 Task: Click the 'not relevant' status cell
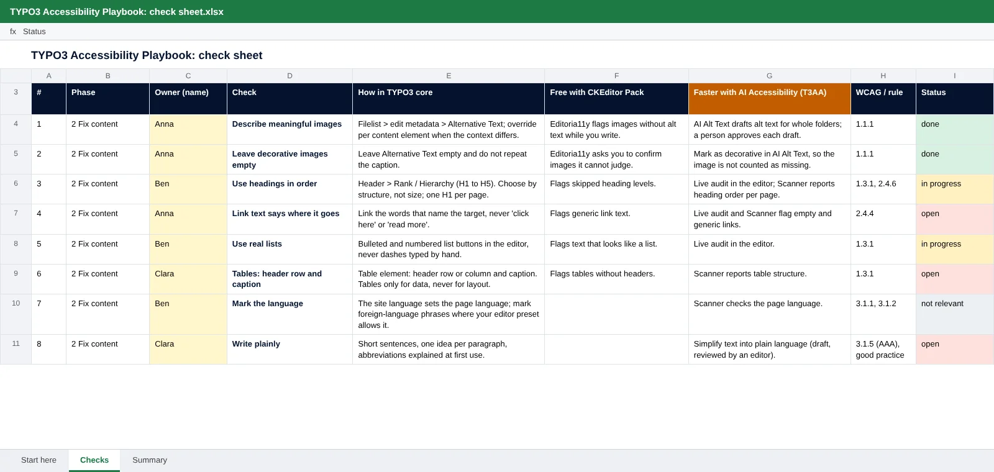955,314
